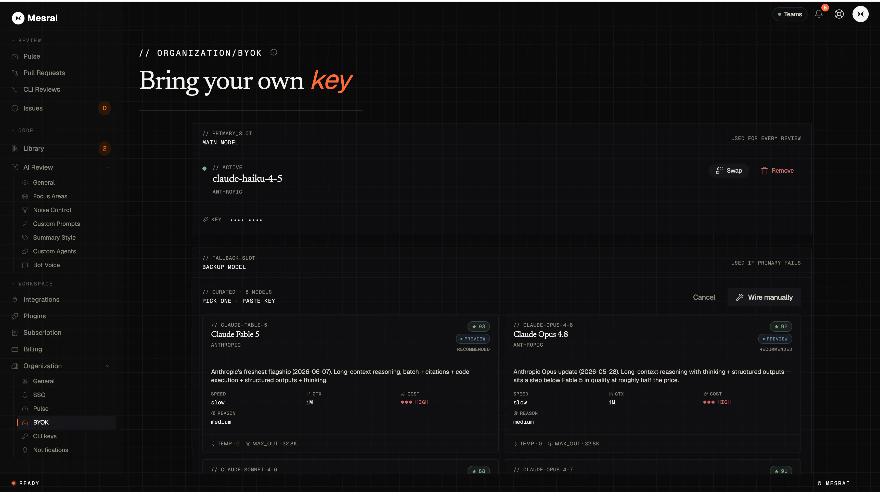Click the masked KEY value dots

coord(246,220)
